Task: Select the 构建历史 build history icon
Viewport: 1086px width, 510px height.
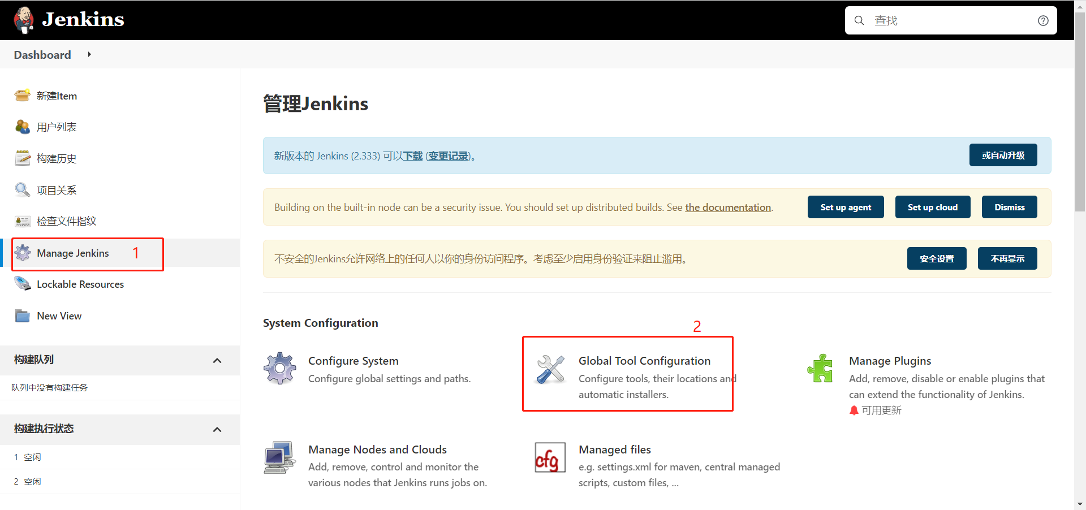Action: 22,158
